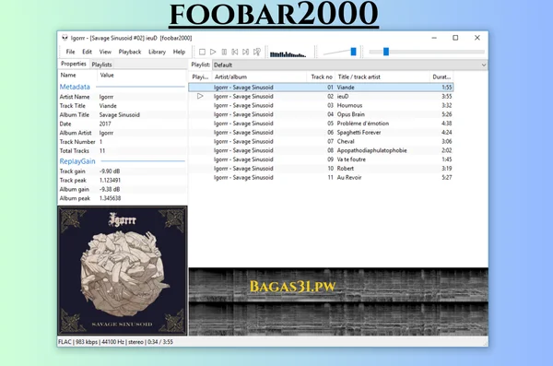Screen dimensions: 553x366
Task: Select track 05 Problème d'émotion
Action: pos(321,124)
